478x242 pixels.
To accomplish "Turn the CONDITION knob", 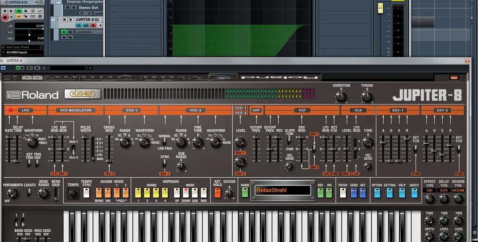I will [341, 97].
